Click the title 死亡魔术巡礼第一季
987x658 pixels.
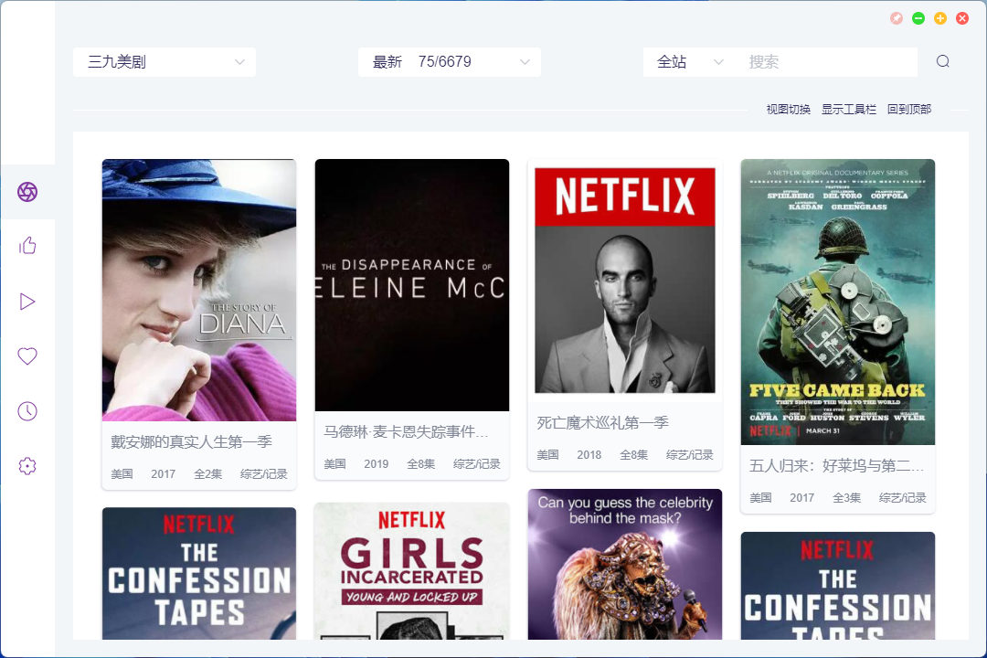coord(602,422)
